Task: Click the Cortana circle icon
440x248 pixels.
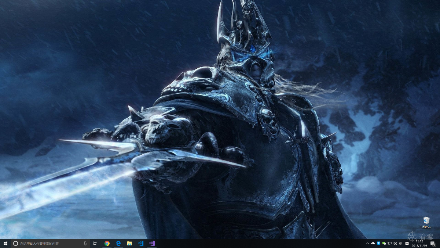Action: (15, 243)
